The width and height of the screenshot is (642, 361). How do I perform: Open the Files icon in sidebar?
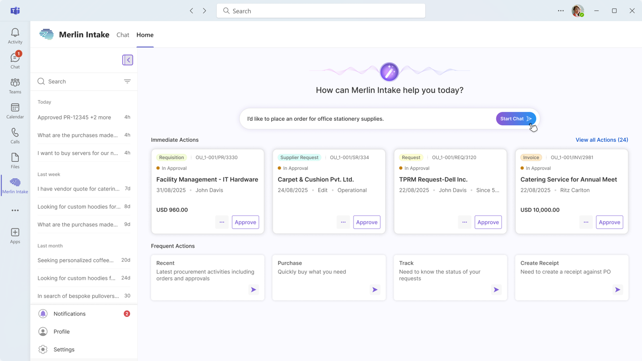[x=15, y=160]
